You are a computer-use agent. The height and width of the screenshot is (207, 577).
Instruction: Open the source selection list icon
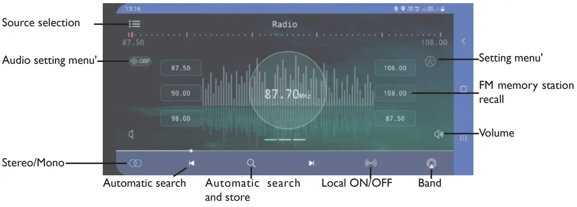pos(135,24)
